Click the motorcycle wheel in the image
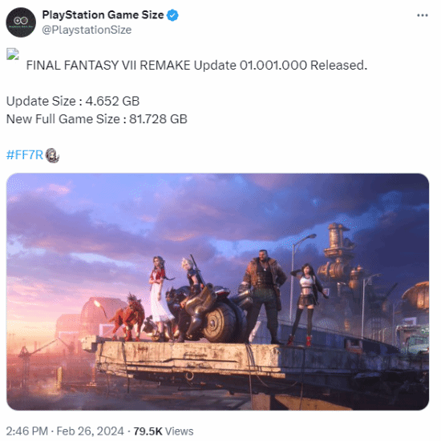441x441 pixels. pos(220,321)
